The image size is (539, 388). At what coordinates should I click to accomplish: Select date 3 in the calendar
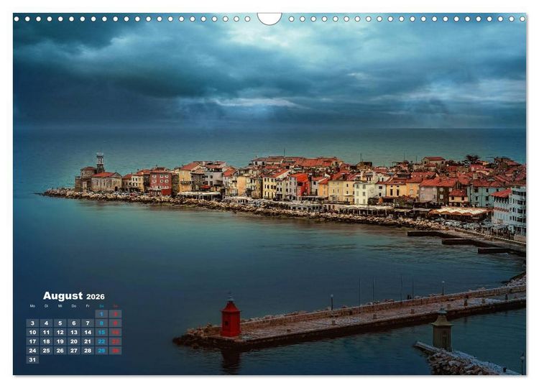tap(32, 323)
